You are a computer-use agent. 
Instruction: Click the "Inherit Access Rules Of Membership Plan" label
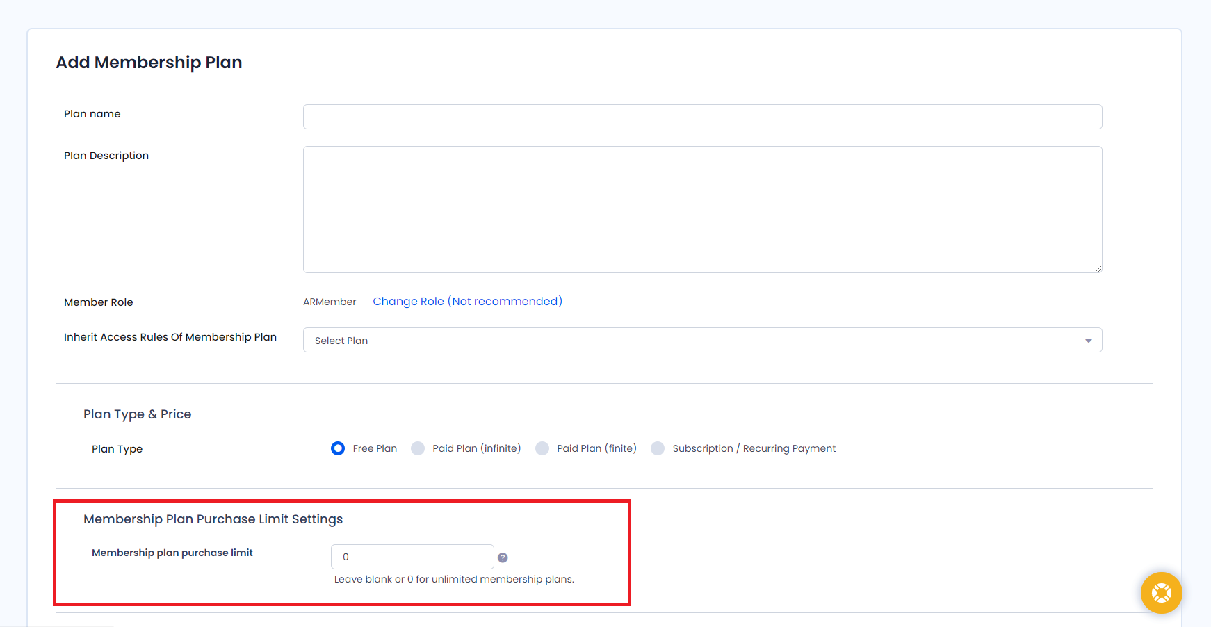[x=170, y=337]
